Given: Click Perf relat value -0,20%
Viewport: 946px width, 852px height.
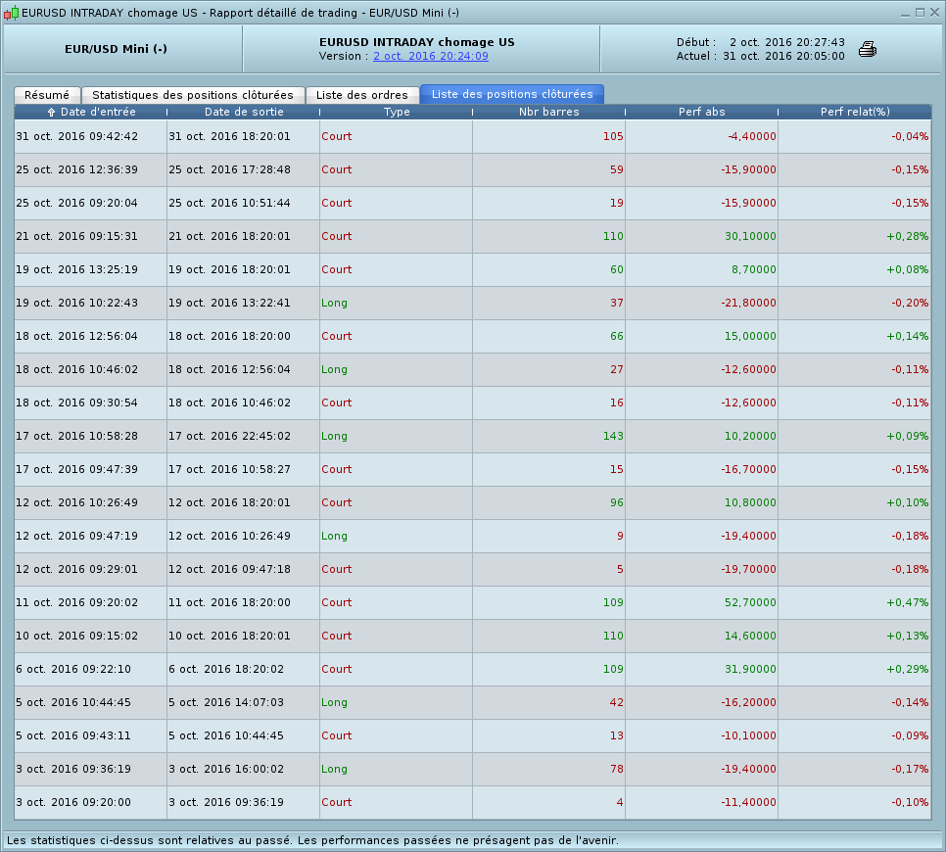Looking at the screenshot, I should [x=910, y=303].
